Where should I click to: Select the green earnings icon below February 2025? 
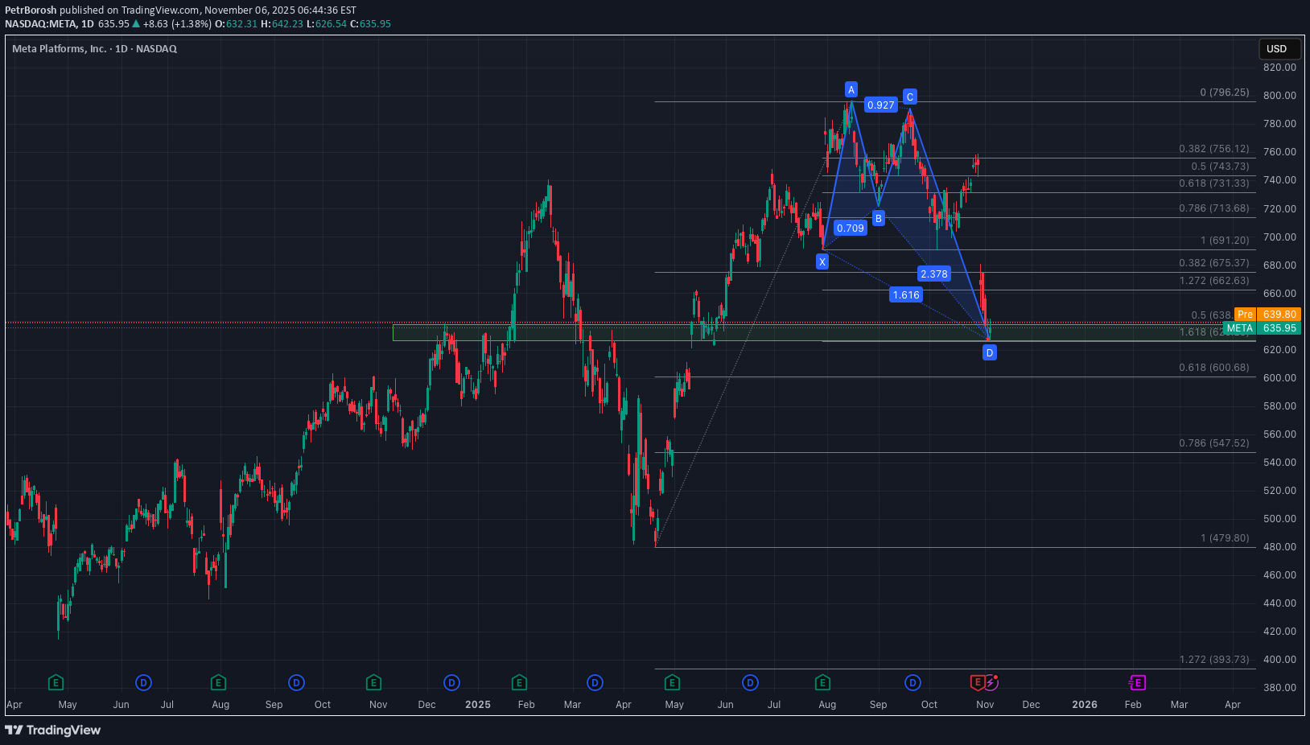click(519, 682)
